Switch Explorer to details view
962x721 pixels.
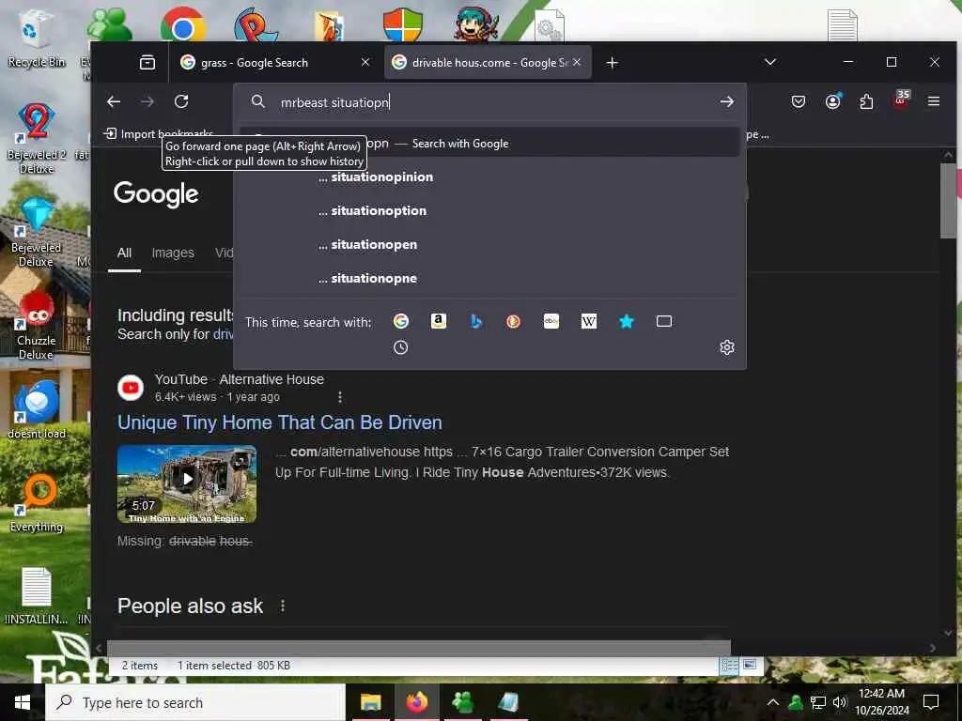(729, 666)
